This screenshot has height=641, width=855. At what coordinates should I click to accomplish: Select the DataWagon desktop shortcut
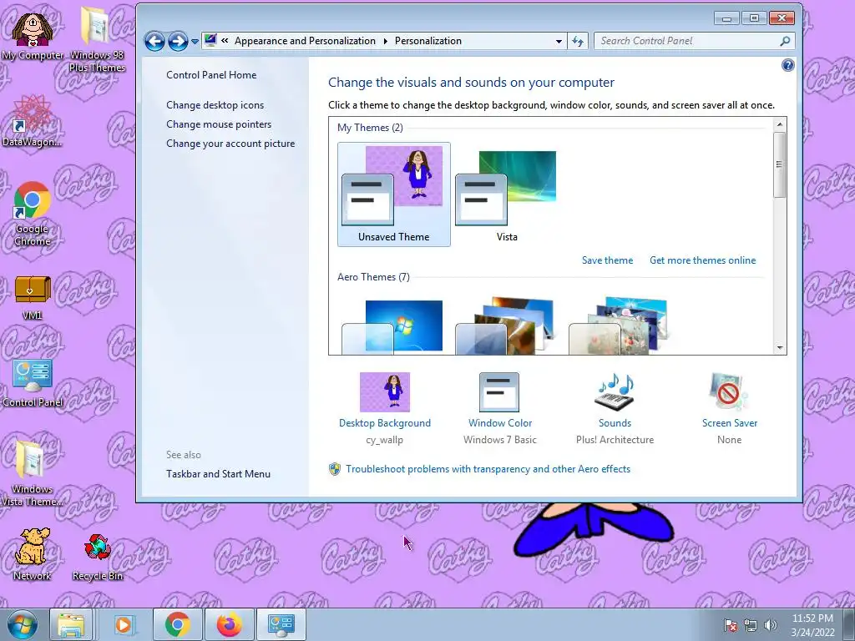click(x=32, y=121)
